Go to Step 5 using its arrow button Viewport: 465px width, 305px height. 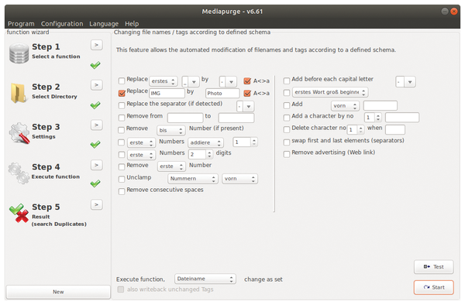96,204
